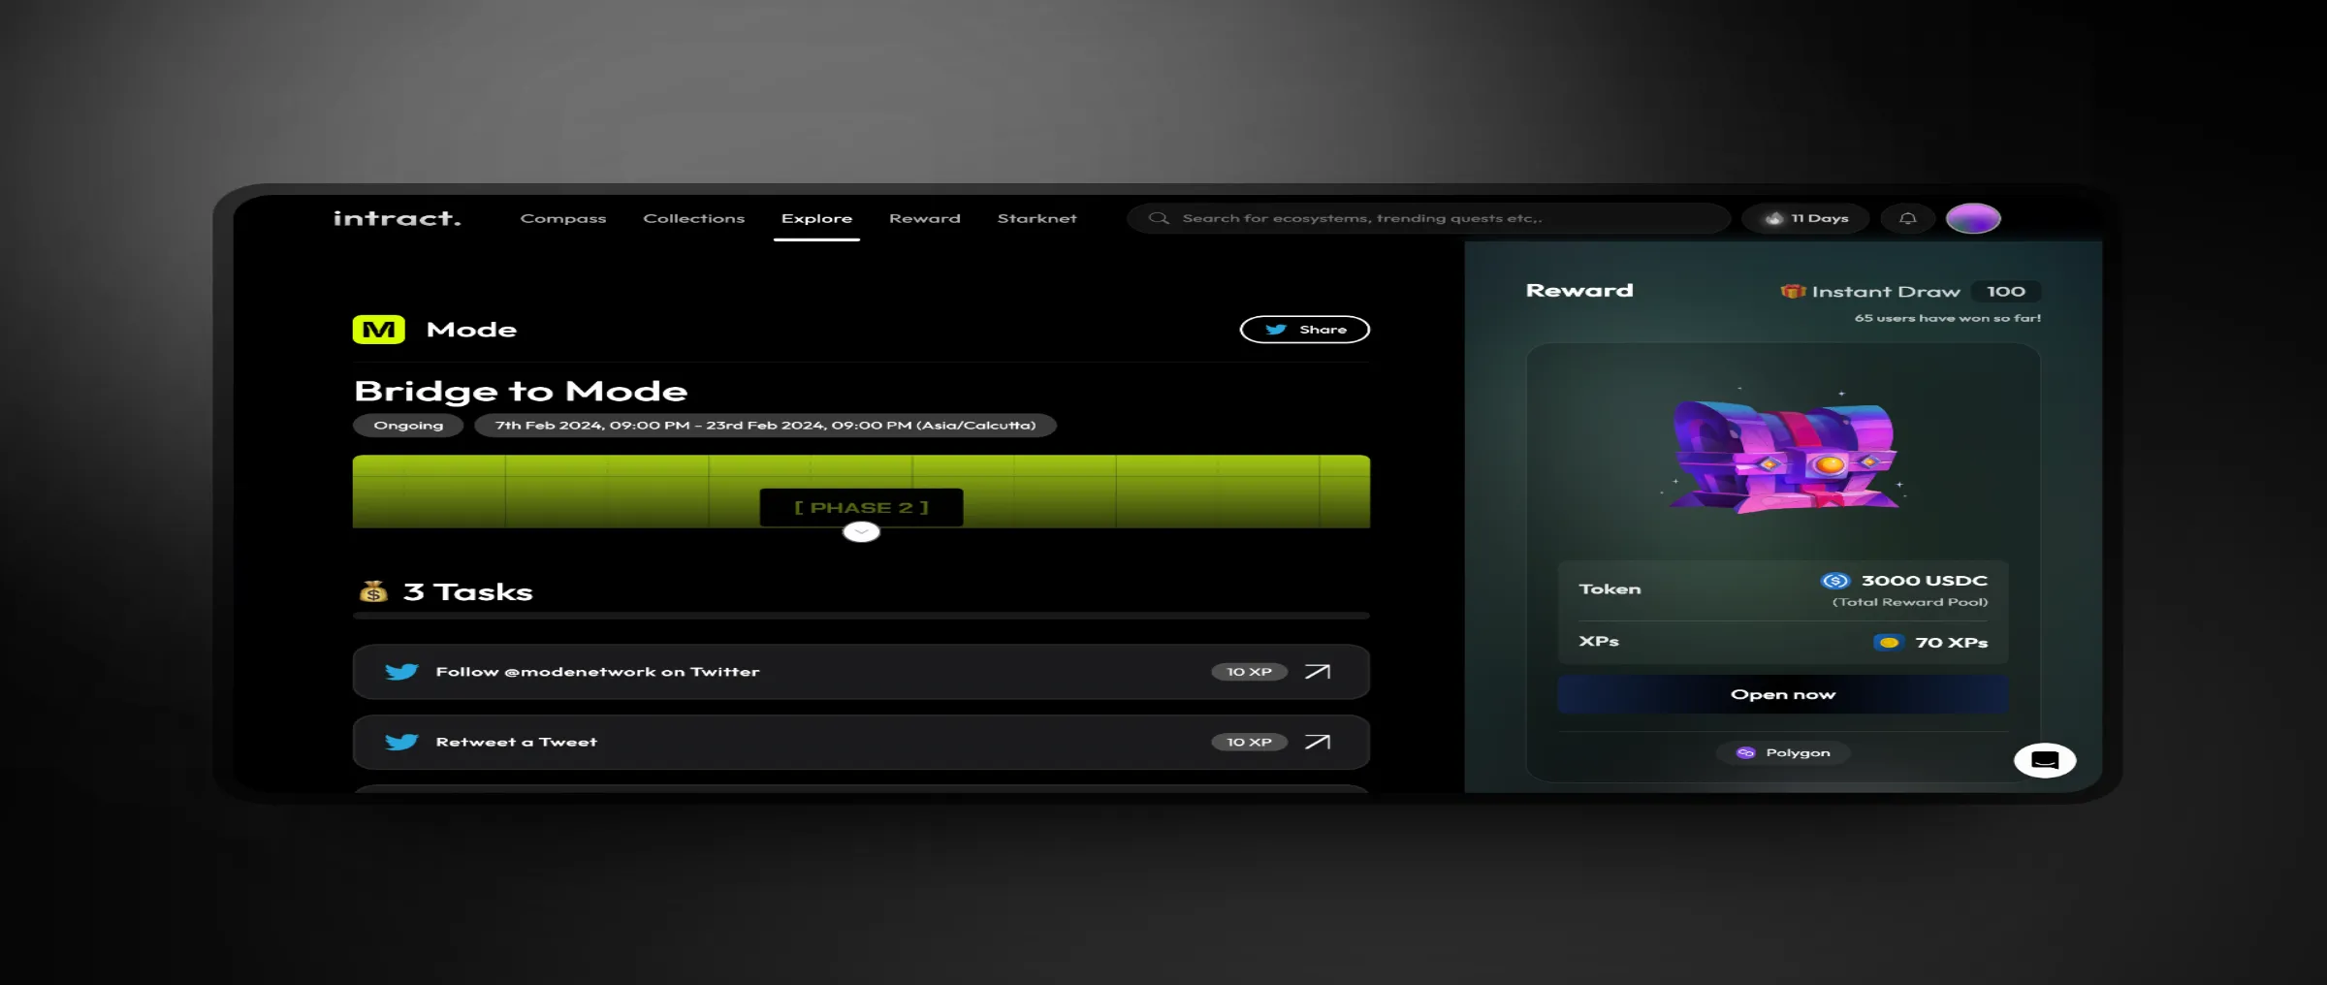
Task: Open the 11 Days streak badge
Action: tap(1807, 218)
